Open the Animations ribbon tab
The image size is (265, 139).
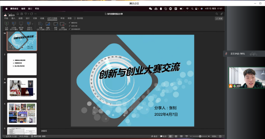42,18
